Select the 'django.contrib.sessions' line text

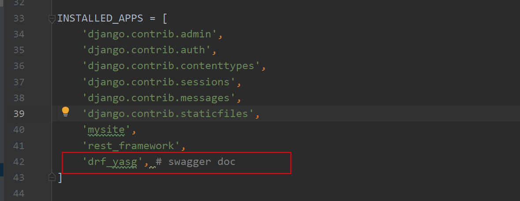point(159,82)
